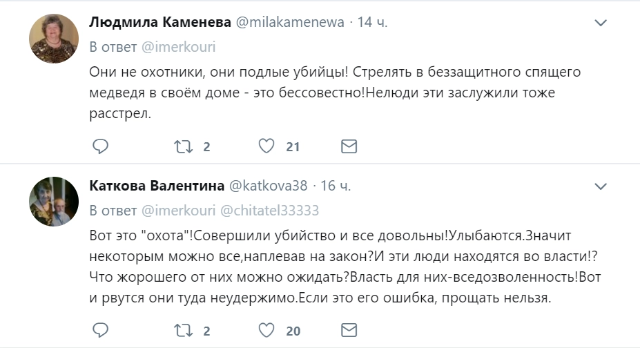
Task: Send Людмила Каменева's tweet by direct message
Action: (x=349, y=146)
